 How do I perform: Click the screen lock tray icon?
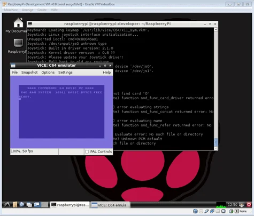[x=242, y=205]
